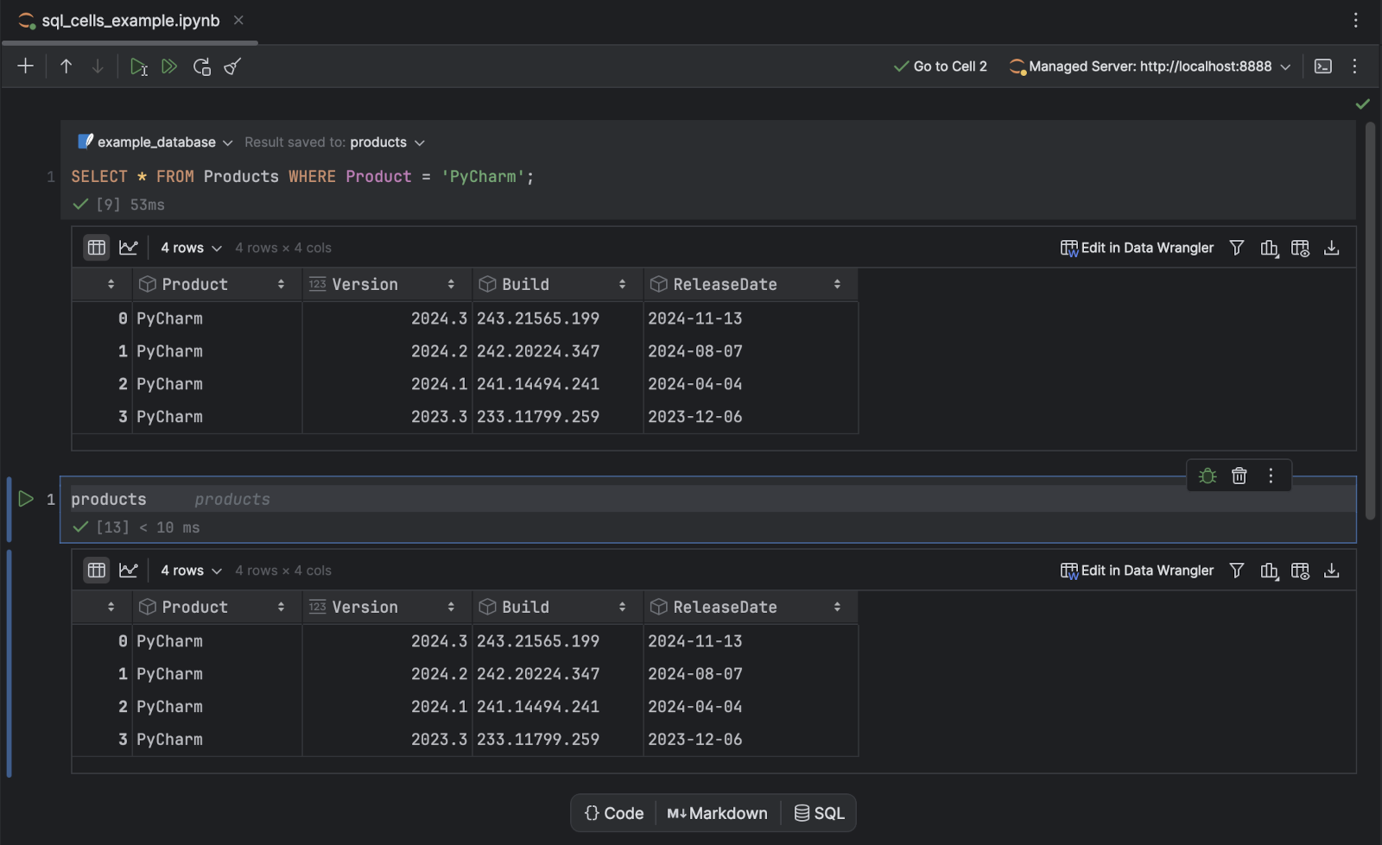Delete the selected cell via trash icon

(1239, 476)
